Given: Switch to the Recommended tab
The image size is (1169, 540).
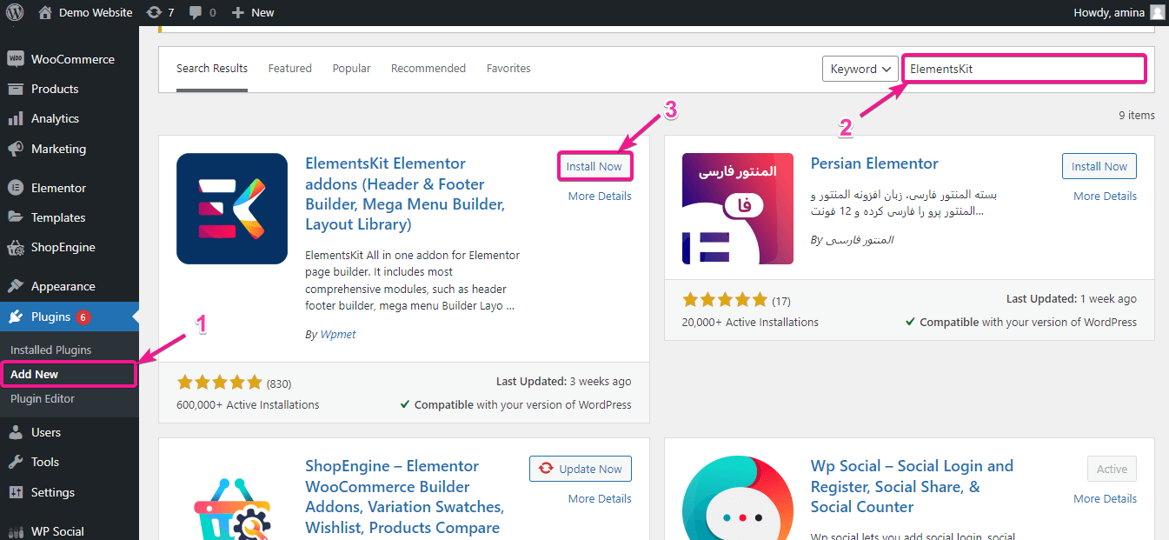Looking at the screenshot, I should point(428,69).
